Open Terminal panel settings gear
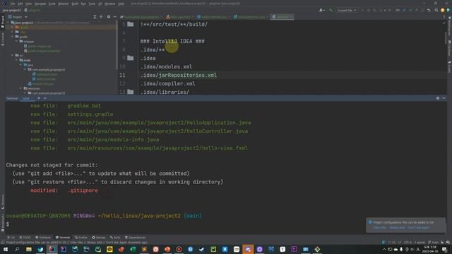 (x=438, y=98)
